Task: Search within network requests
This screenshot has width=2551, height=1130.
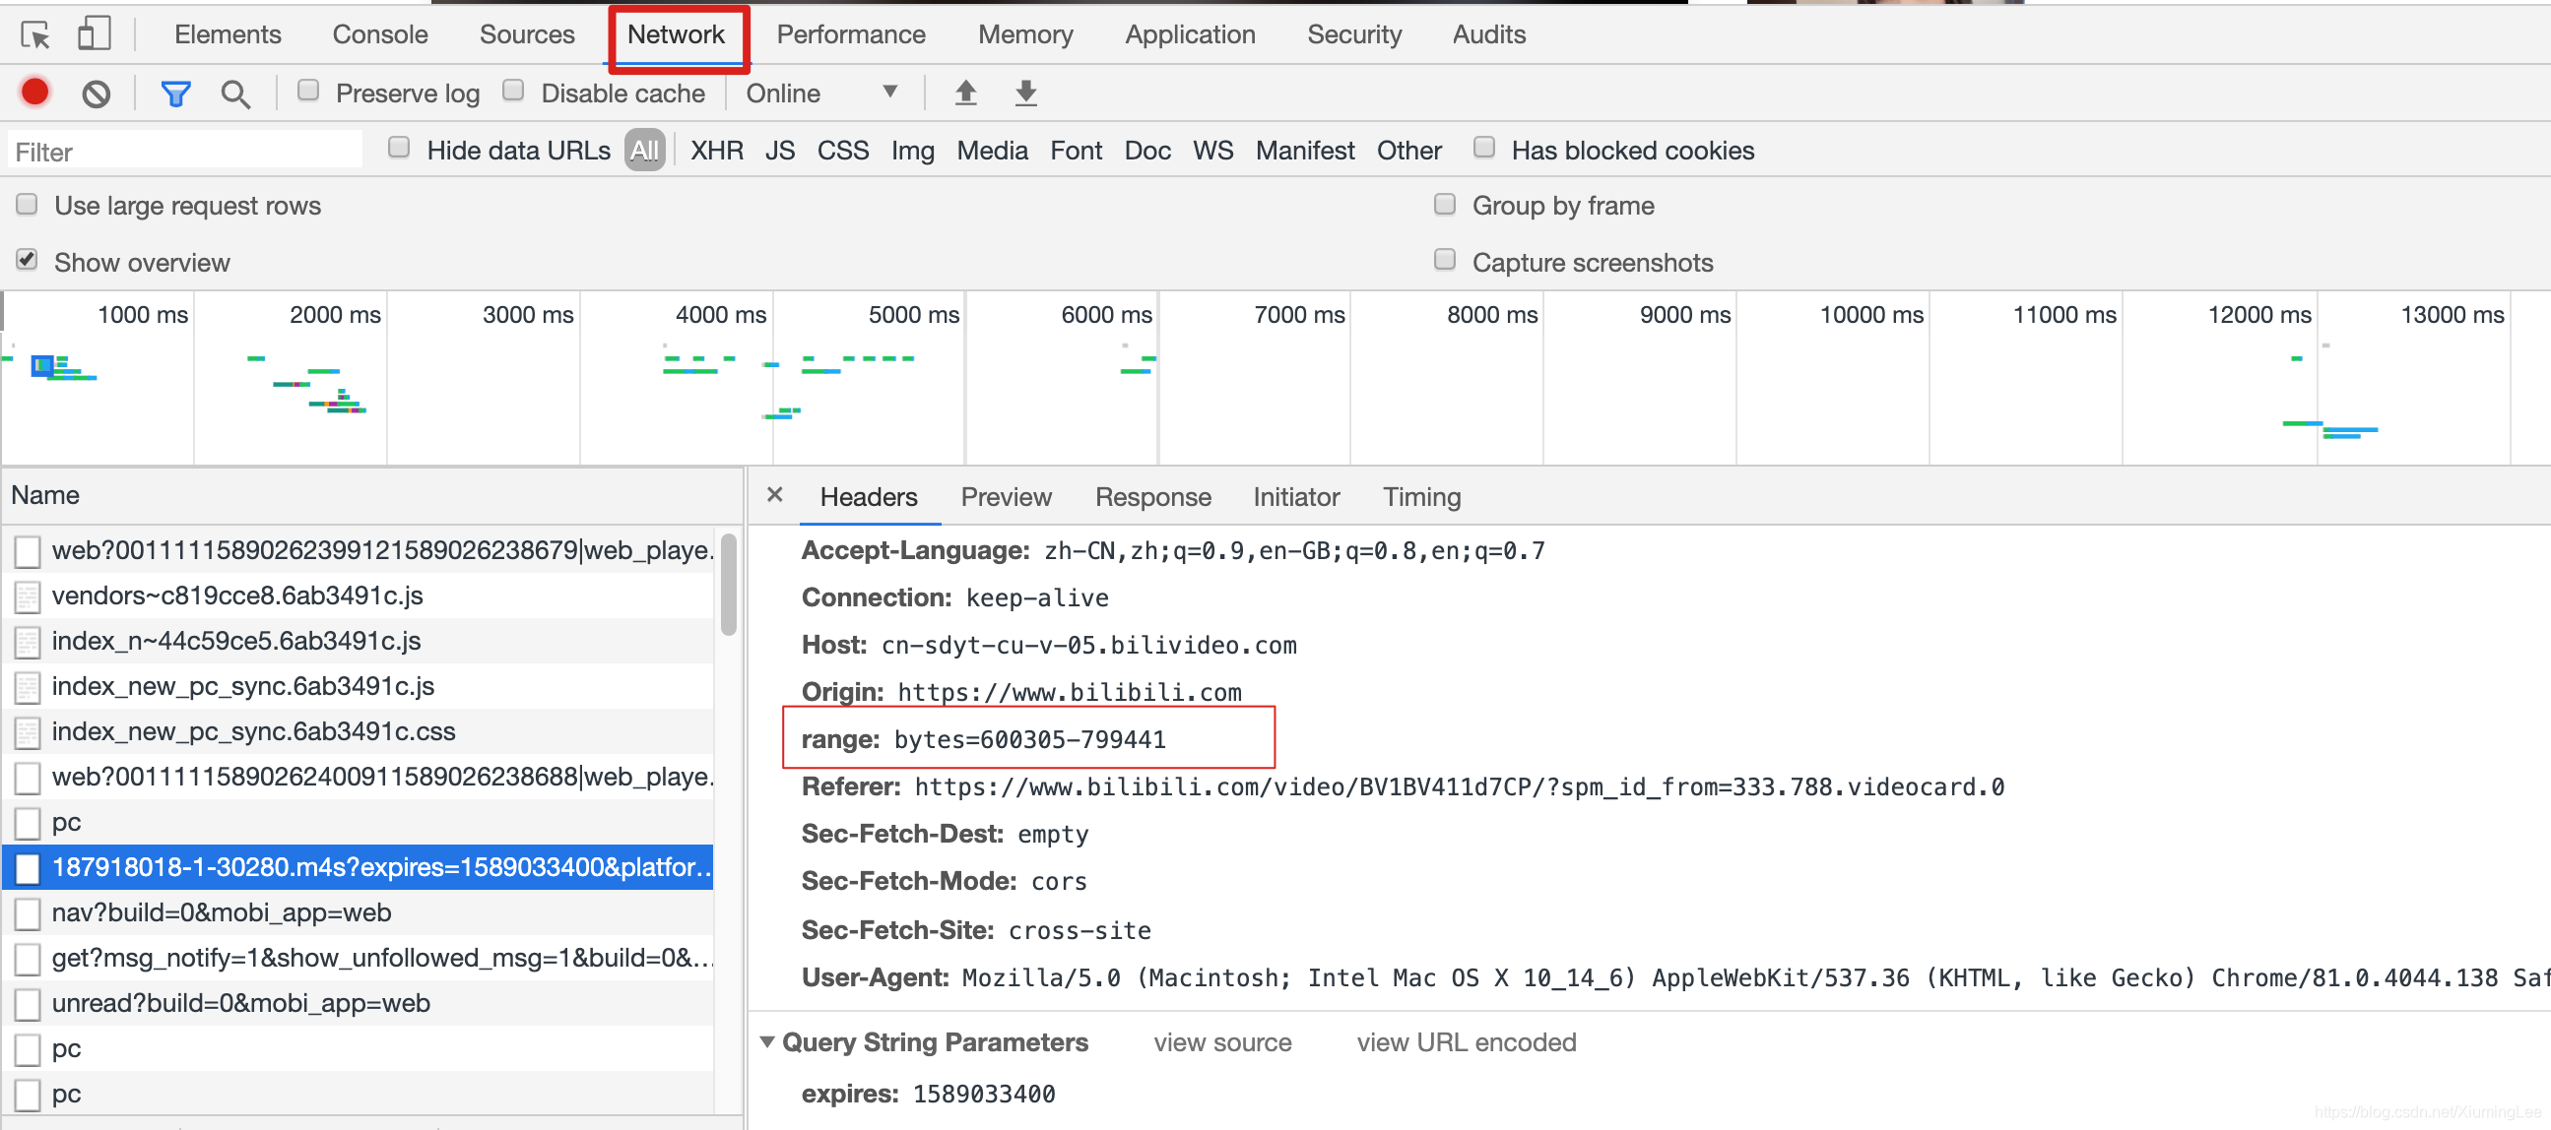Action: [235, 93]
